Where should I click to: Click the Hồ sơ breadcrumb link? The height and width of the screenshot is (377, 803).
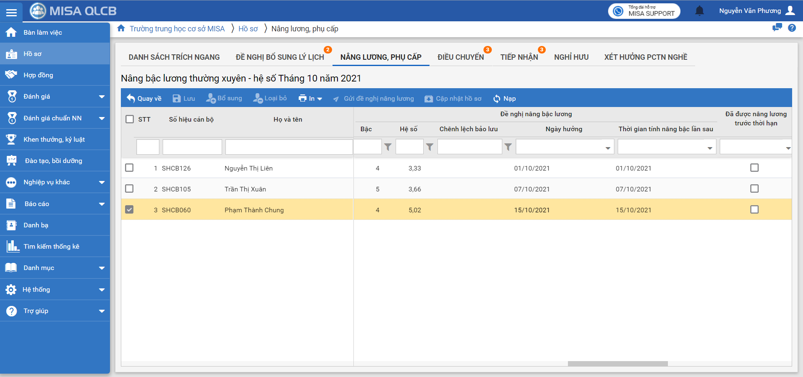pos(248,29)
